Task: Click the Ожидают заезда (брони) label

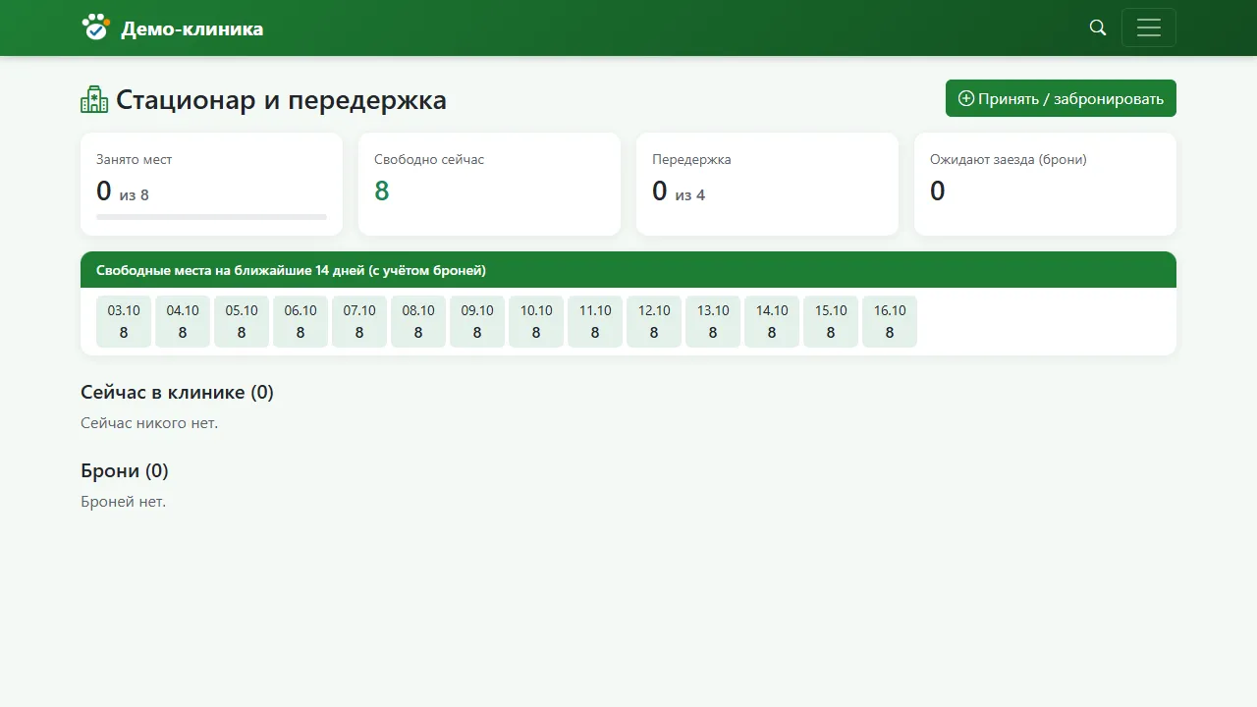Action: pos(1009,159)
